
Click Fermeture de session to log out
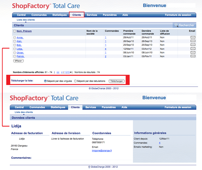178,15
